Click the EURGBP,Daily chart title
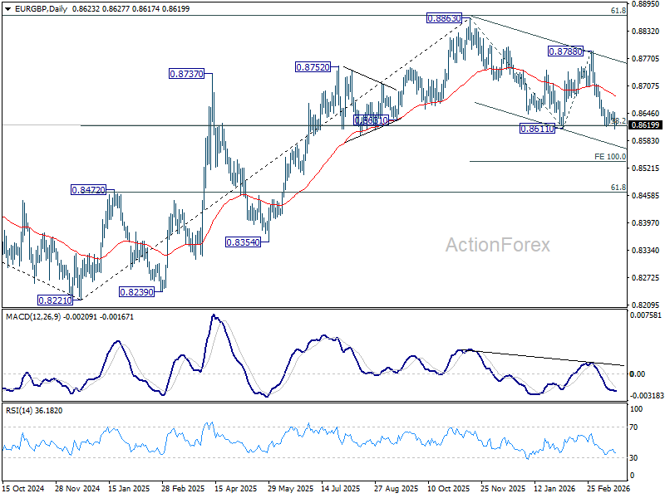 pos(41,9)
